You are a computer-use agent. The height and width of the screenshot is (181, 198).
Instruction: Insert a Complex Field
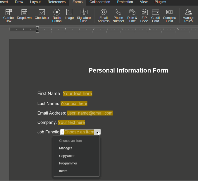pyautogui.click(x=169, y=16)
